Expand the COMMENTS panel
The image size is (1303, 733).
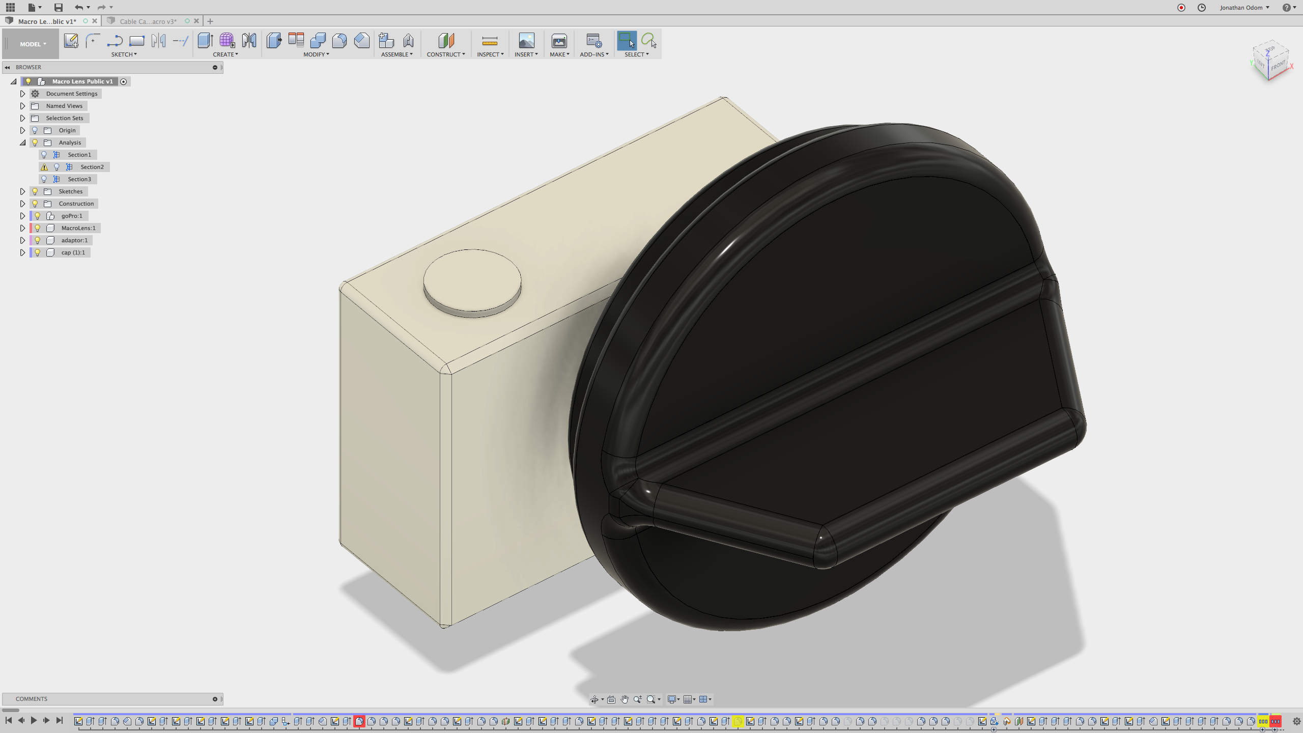215,699
